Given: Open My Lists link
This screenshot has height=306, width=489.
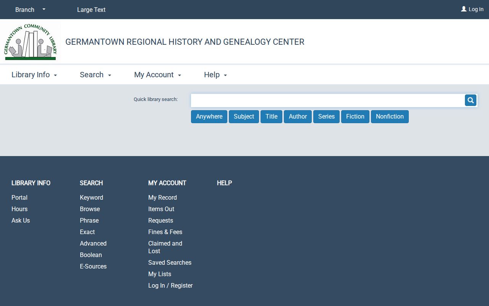Looking at the screenshot, I should [x=160, y=274].
